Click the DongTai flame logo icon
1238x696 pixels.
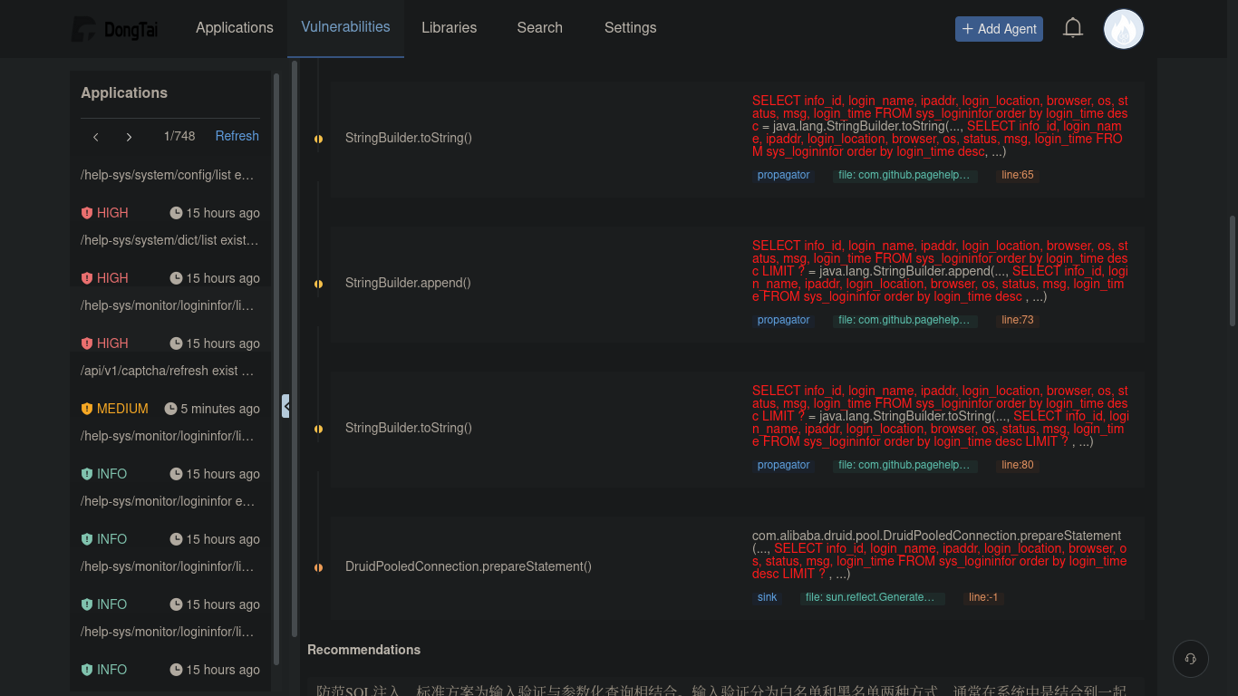82,28
